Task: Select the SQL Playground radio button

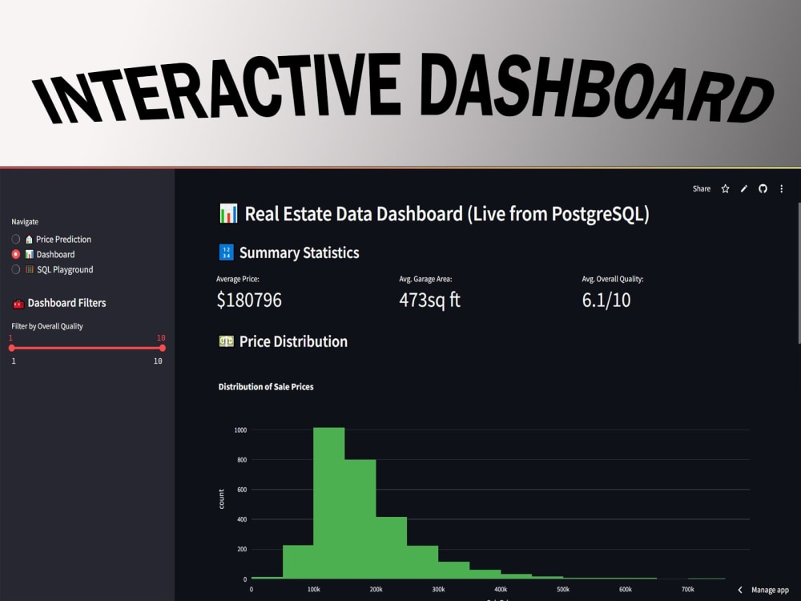Action: point(14,269)
